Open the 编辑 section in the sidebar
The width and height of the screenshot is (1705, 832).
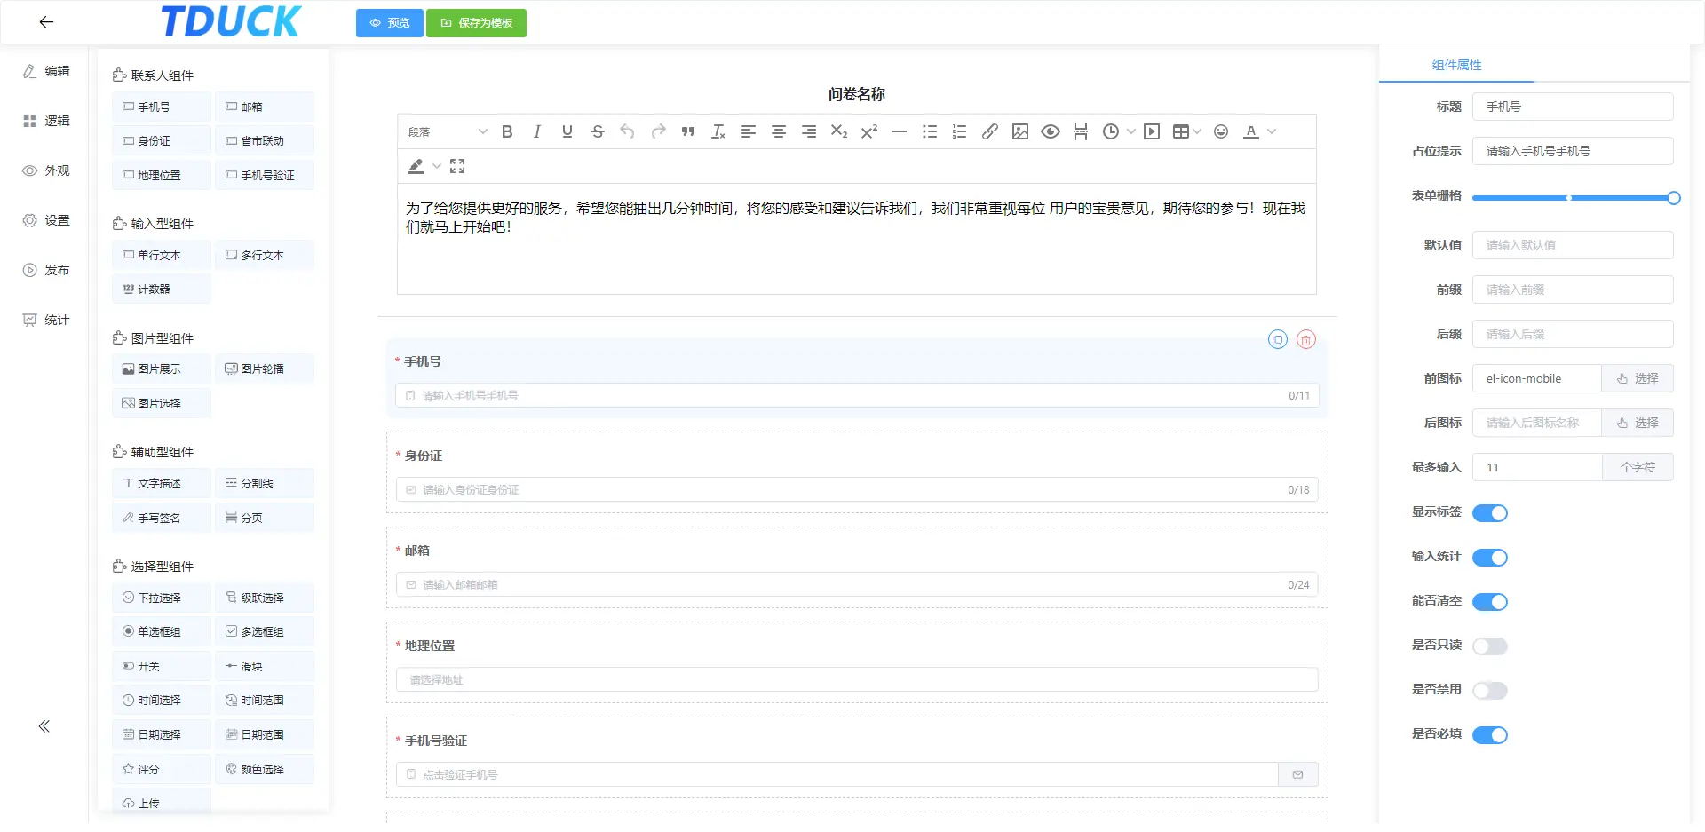46,71
